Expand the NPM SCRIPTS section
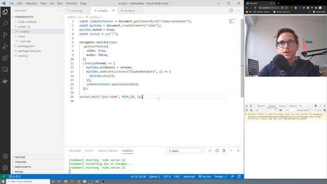 tap(22, 167)
